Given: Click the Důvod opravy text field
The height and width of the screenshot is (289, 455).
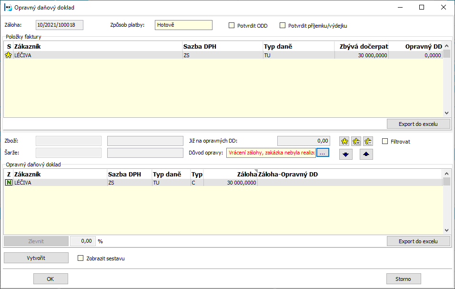Looking at the screenshot, I should point(271,153).
